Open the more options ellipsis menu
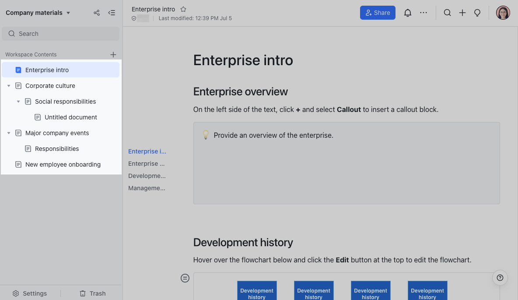Screen dimensions: 518x300 coord(423,13)
